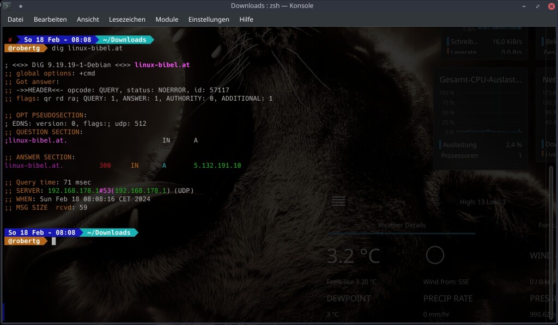
Task: Open the Einstellungen menu
Action: [209, 20]
